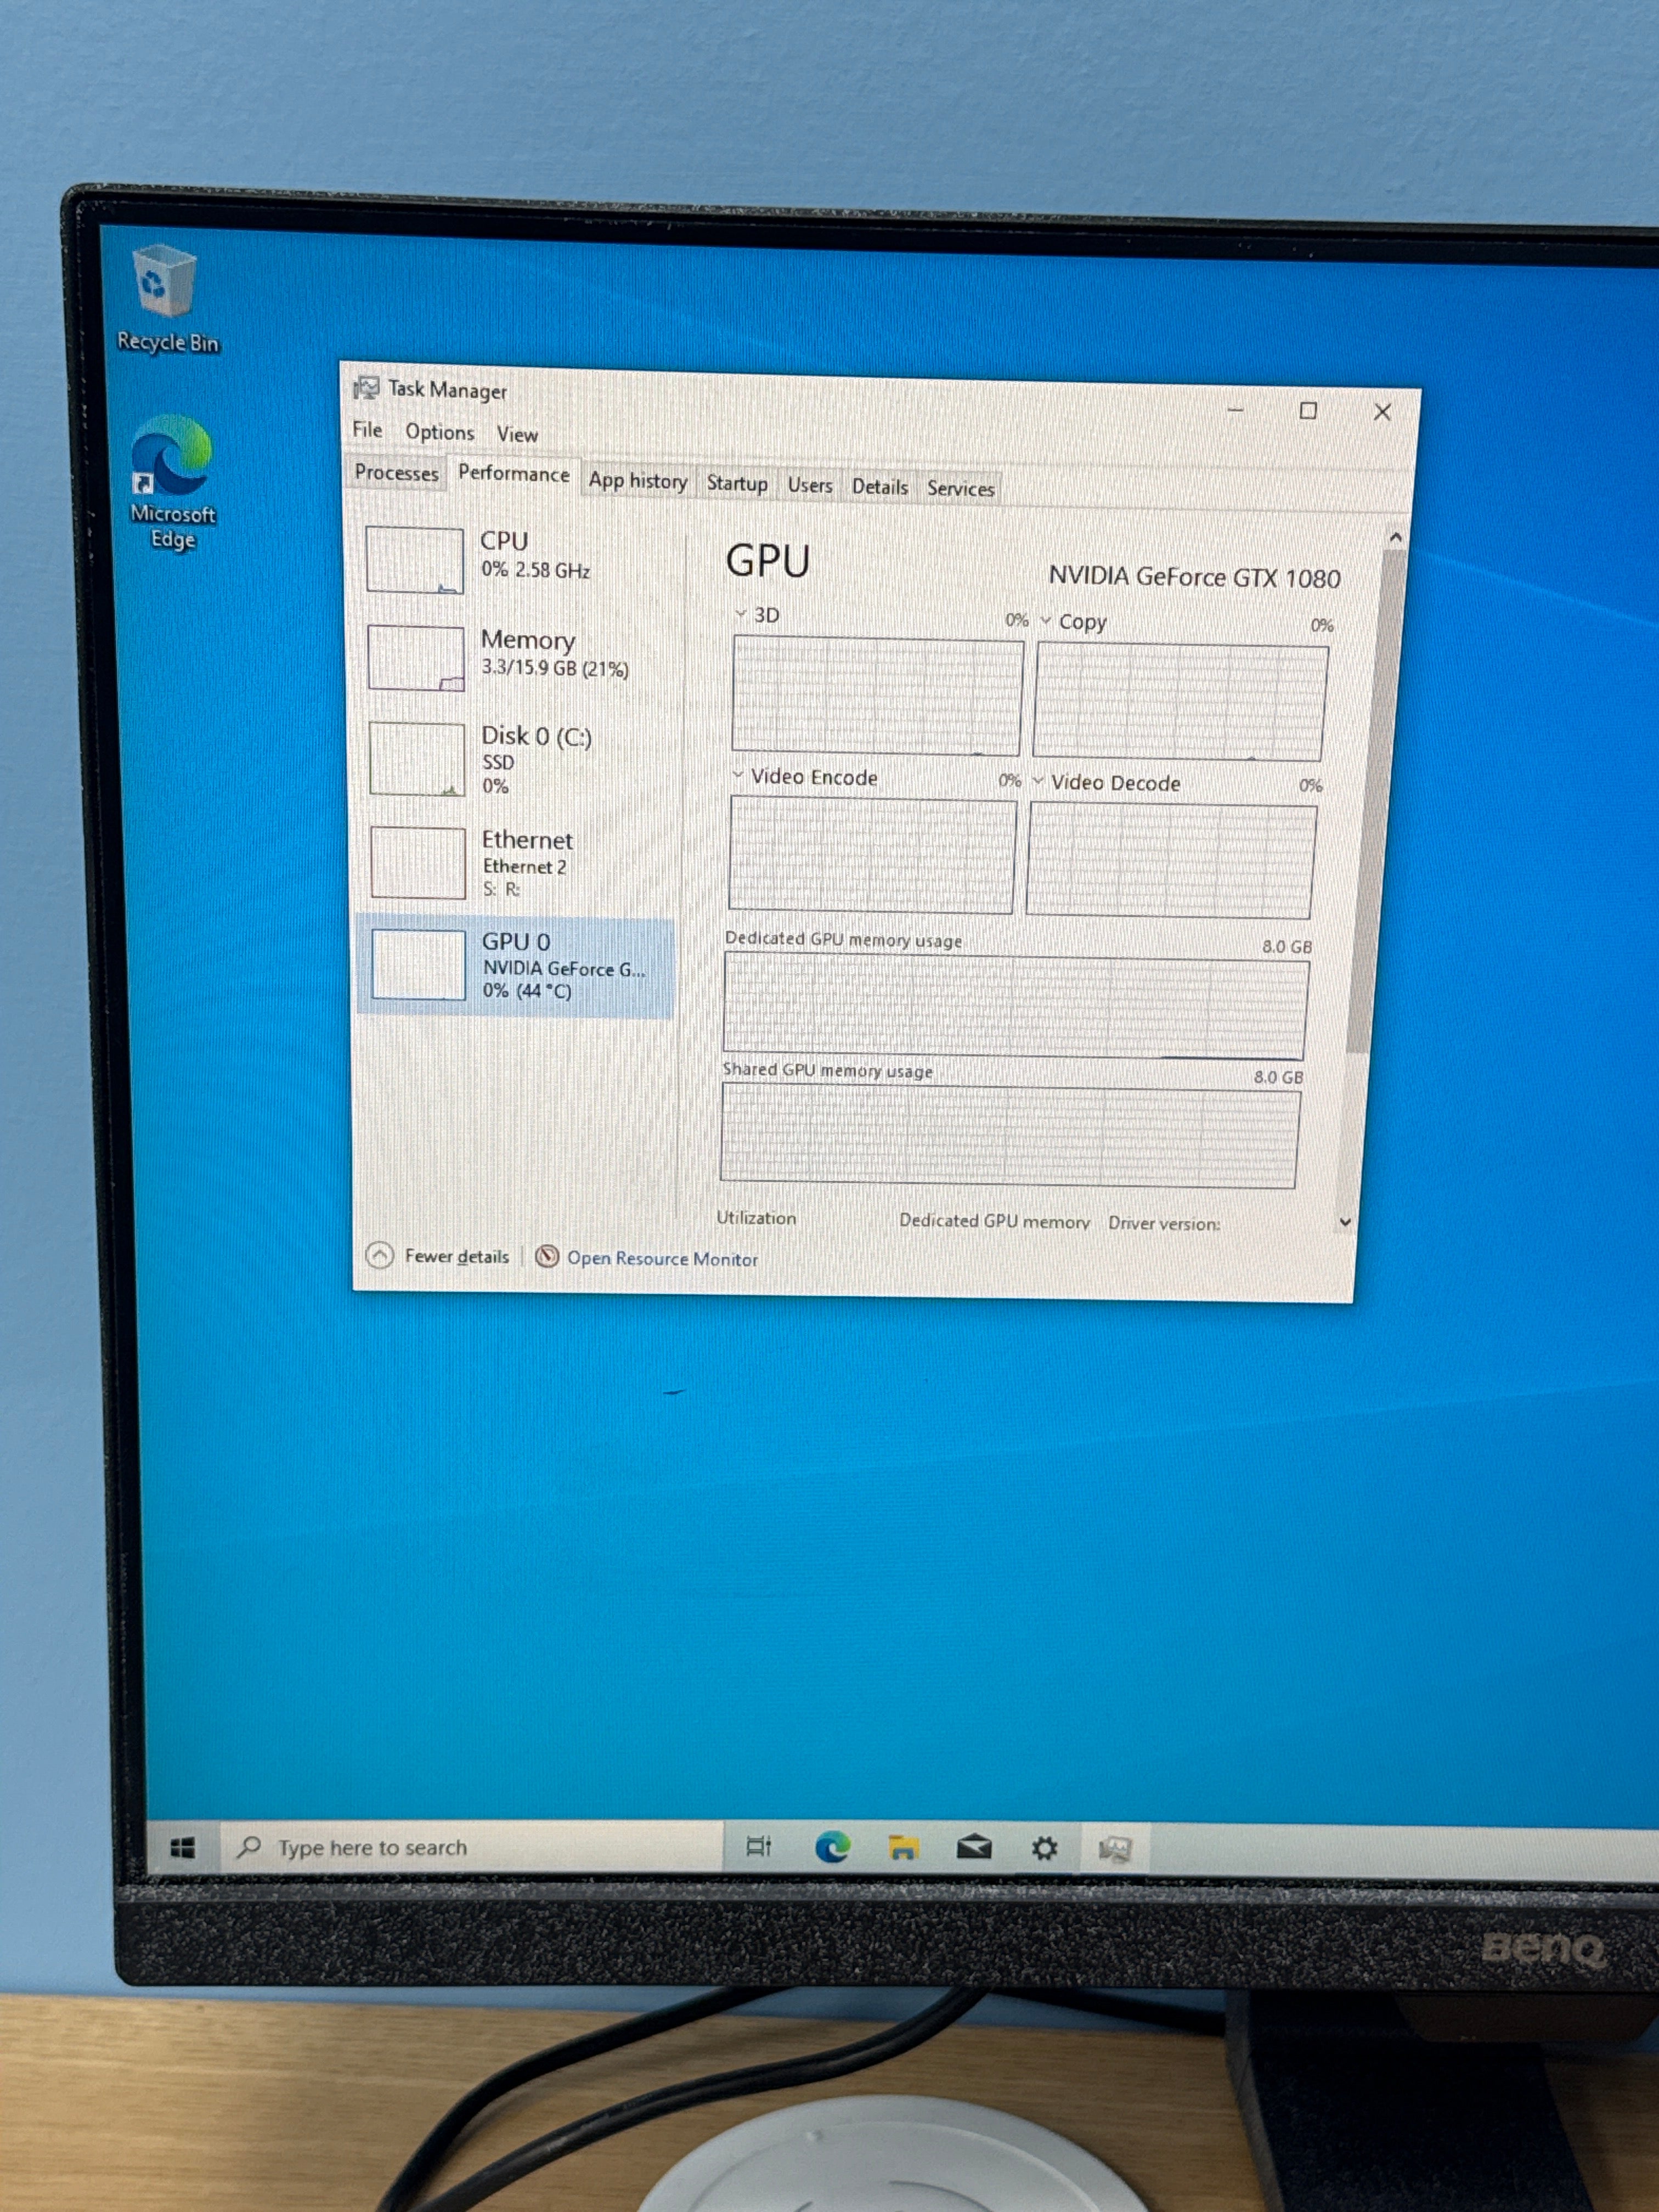
Task: Open the Video Decode graph dropdown
Action: [x=1038, y=780]
